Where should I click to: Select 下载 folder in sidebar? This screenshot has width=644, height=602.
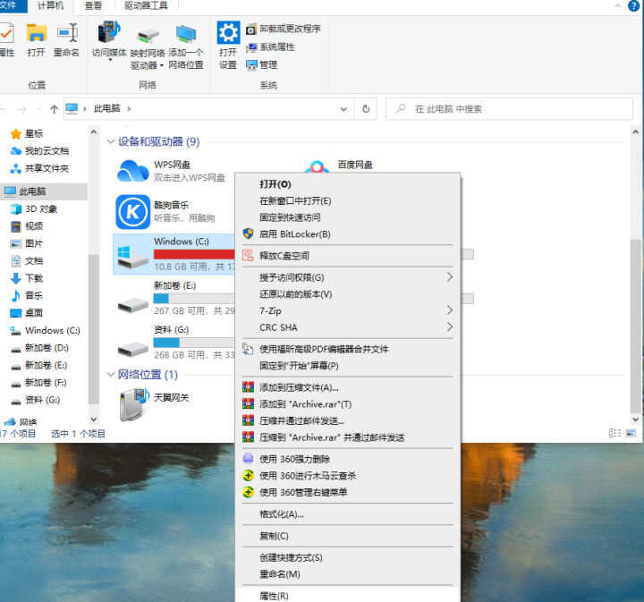coord(27,278)
